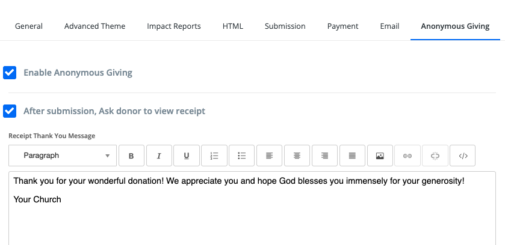Switch to the General tab
This screenshot has width=505, height=245.
29,26
